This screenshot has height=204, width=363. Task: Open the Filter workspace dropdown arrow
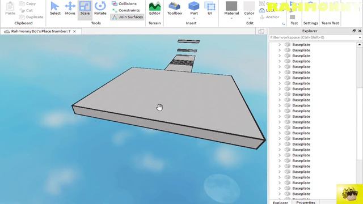(x=360, y=37)
